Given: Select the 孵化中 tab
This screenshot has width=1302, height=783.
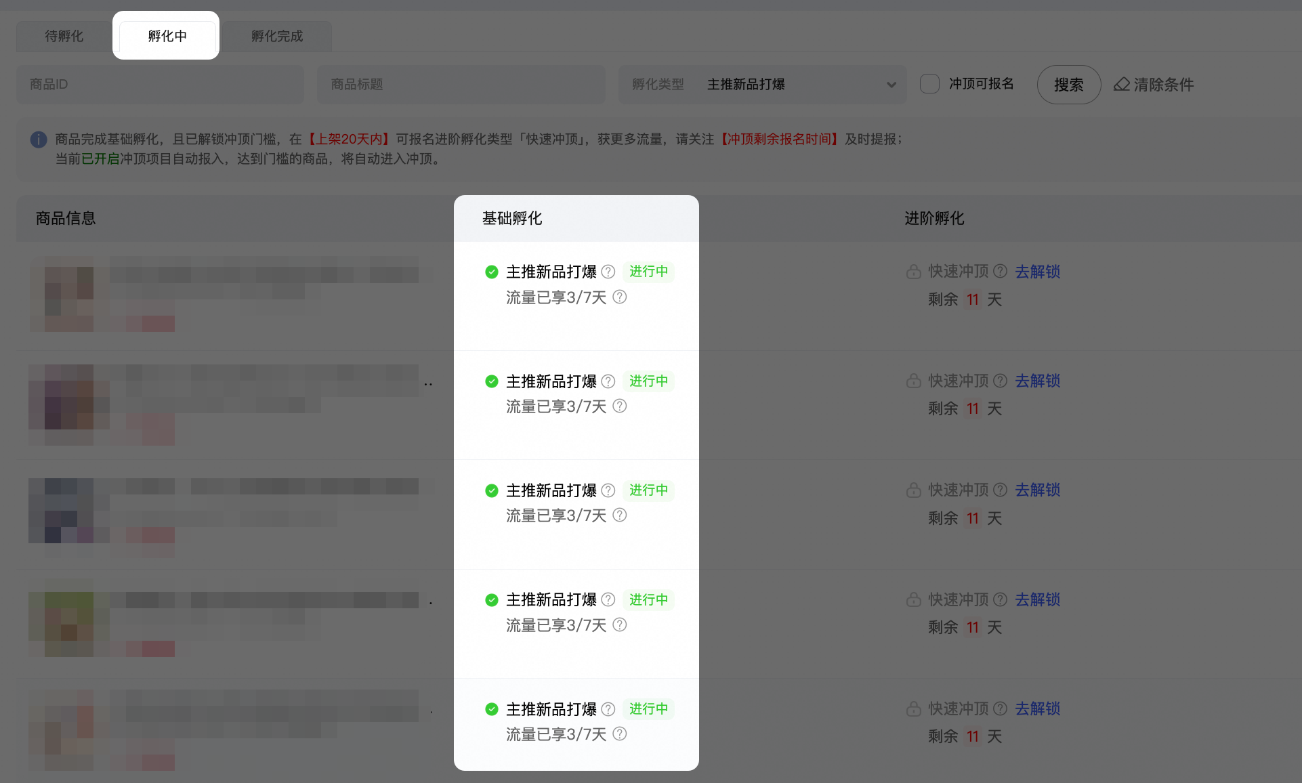Looking at the screenshot, I should click(x=167, y=36).
